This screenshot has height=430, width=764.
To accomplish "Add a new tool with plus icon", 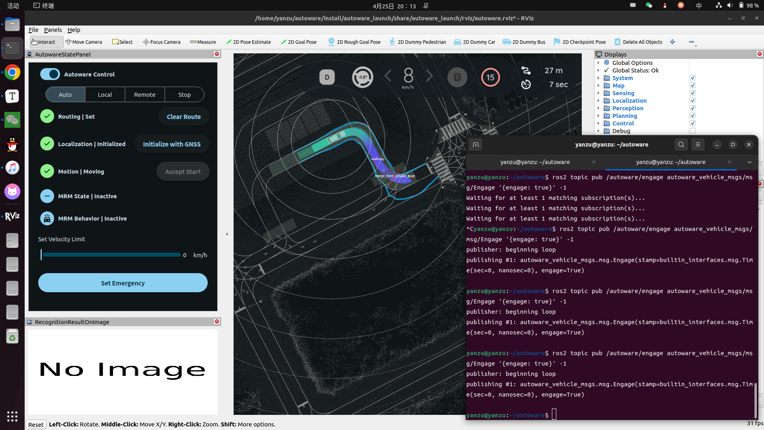I will click(x=672, y=42).
